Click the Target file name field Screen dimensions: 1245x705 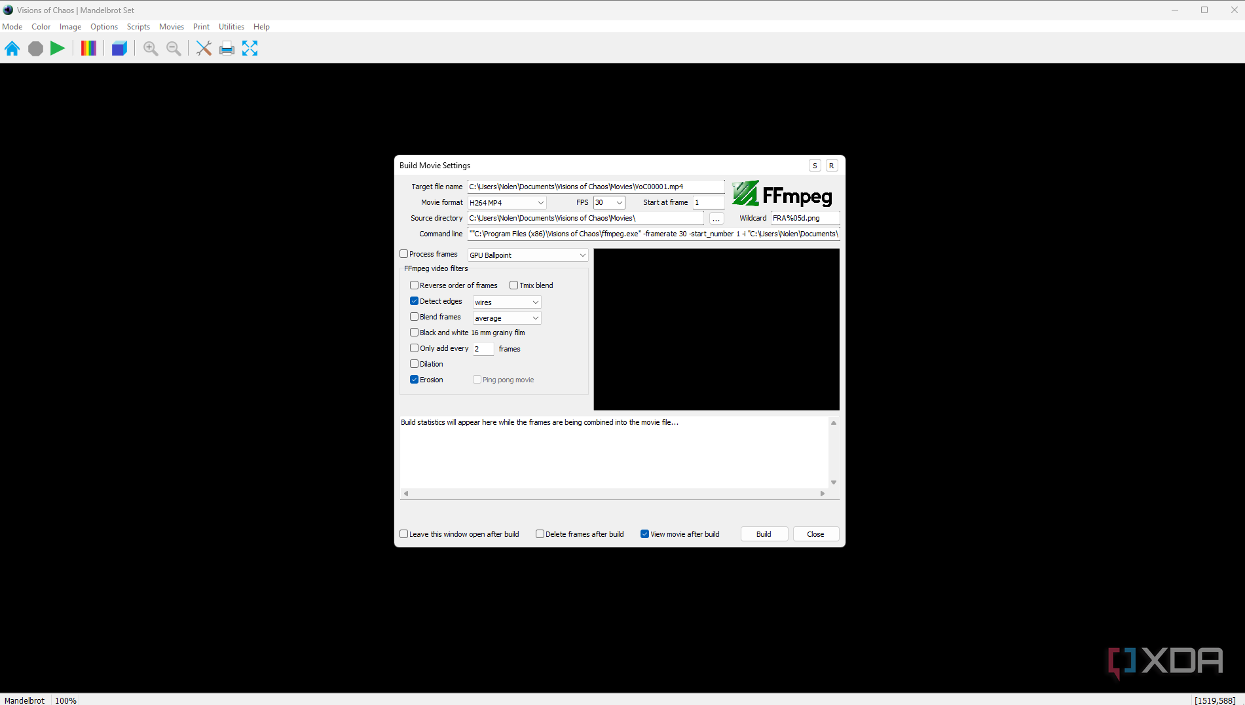596,187
